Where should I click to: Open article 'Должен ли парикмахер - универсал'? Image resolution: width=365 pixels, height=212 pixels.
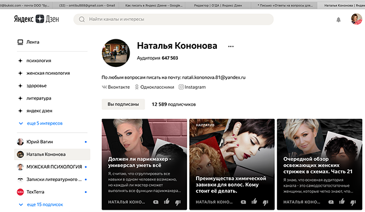[x=144, y=164]
